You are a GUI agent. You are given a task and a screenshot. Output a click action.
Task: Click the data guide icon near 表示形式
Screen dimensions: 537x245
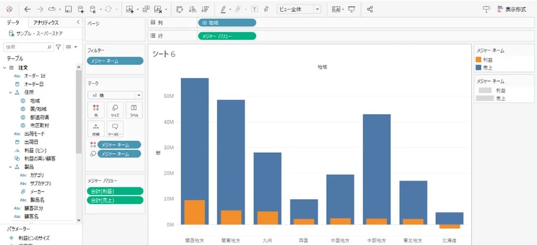coord(486,9)
